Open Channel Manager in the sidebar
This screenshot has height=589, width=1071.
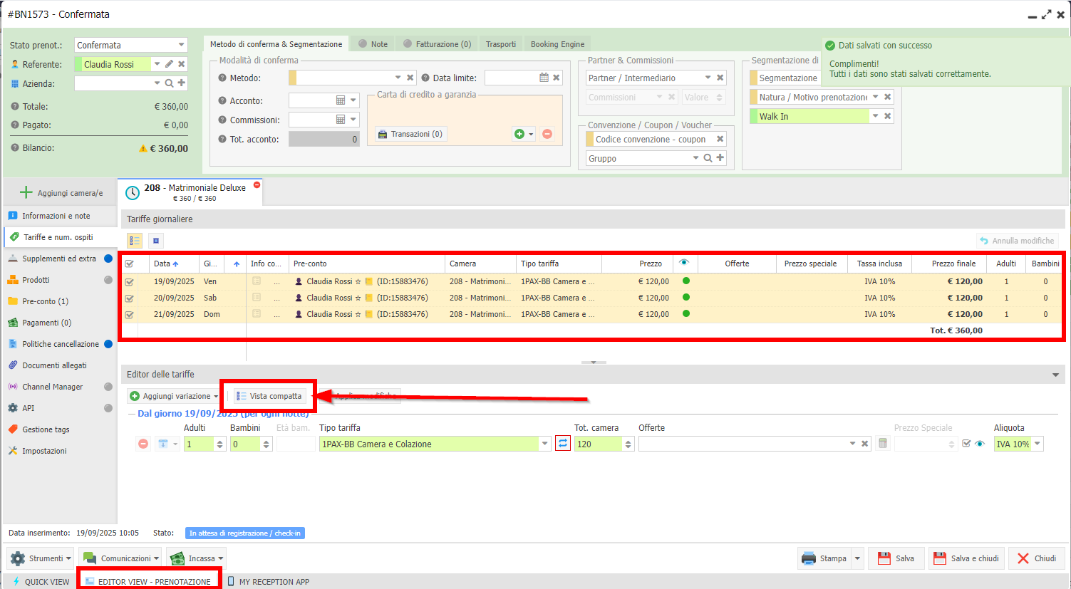pyautogui.click(x=52, y=387)
